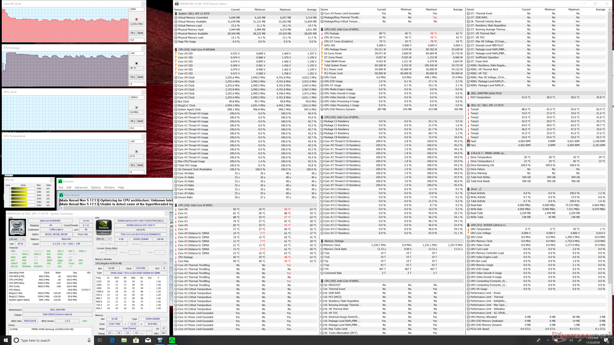The height and width of the screenshot is (345, 614).
Task: Click the Prime95 taskbar icon
Action: click(172, 340)
